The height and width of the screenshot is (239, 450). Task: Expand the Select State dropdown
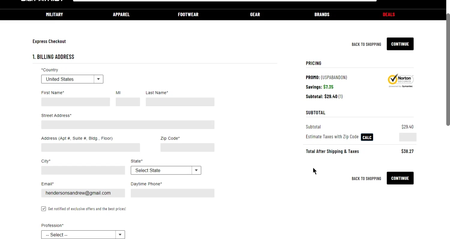(166, 170)
